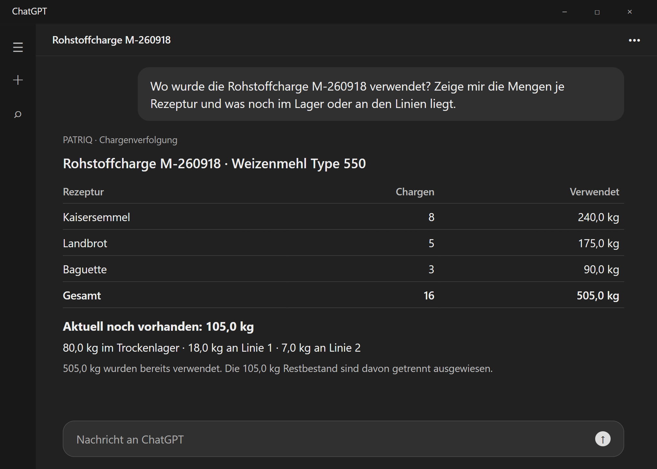Click the 240,0 kg value
This screenshot has width=657, height=469.
[x=598, y=217]
